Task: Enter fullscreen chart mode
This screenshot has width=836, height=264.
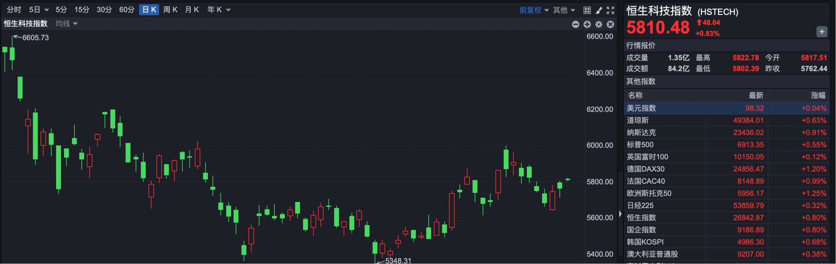Action: pyautogui.click(x=610, y=10)
